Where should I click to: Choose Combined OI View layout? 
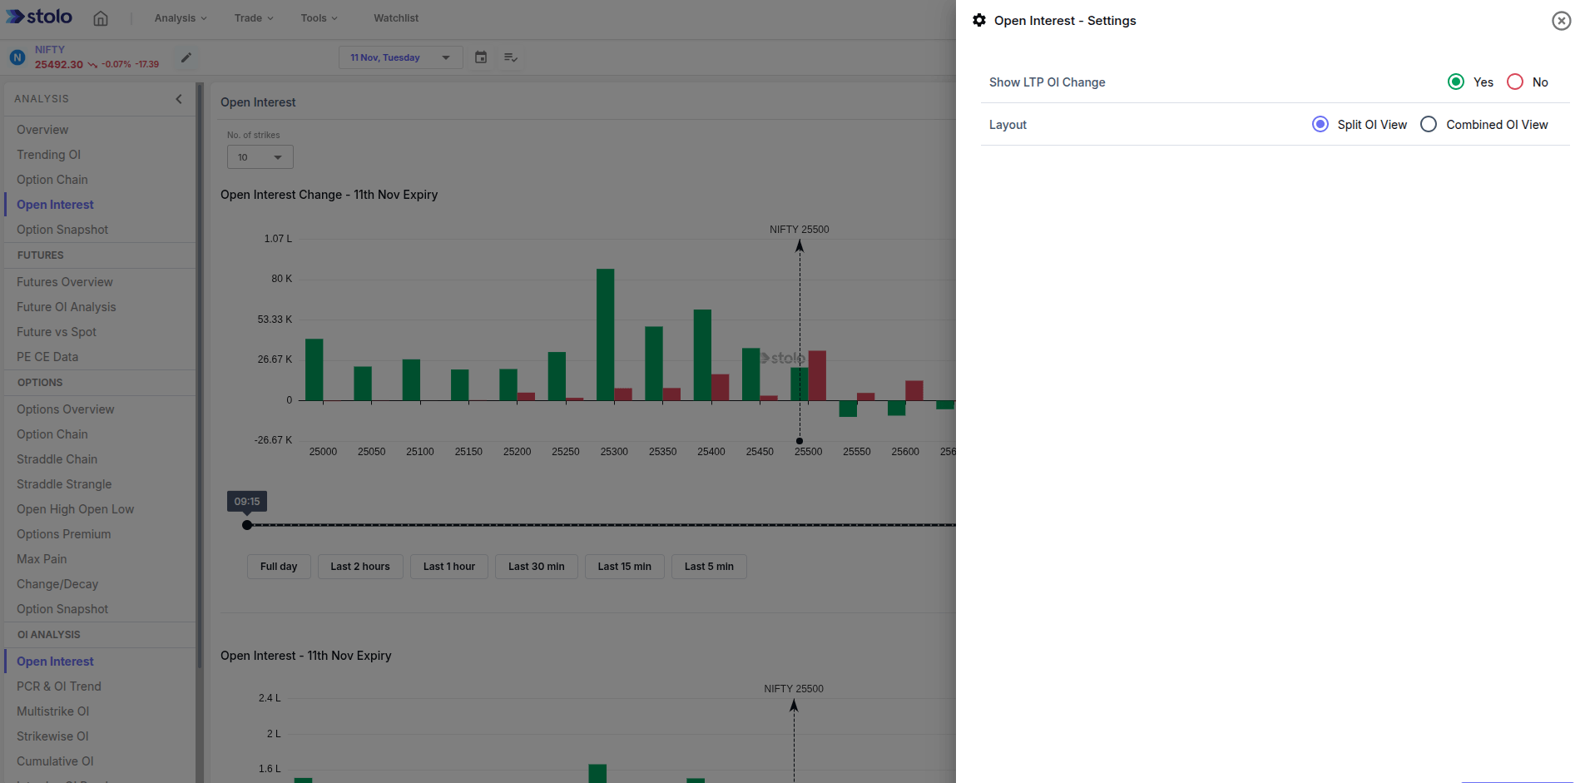1429,125
